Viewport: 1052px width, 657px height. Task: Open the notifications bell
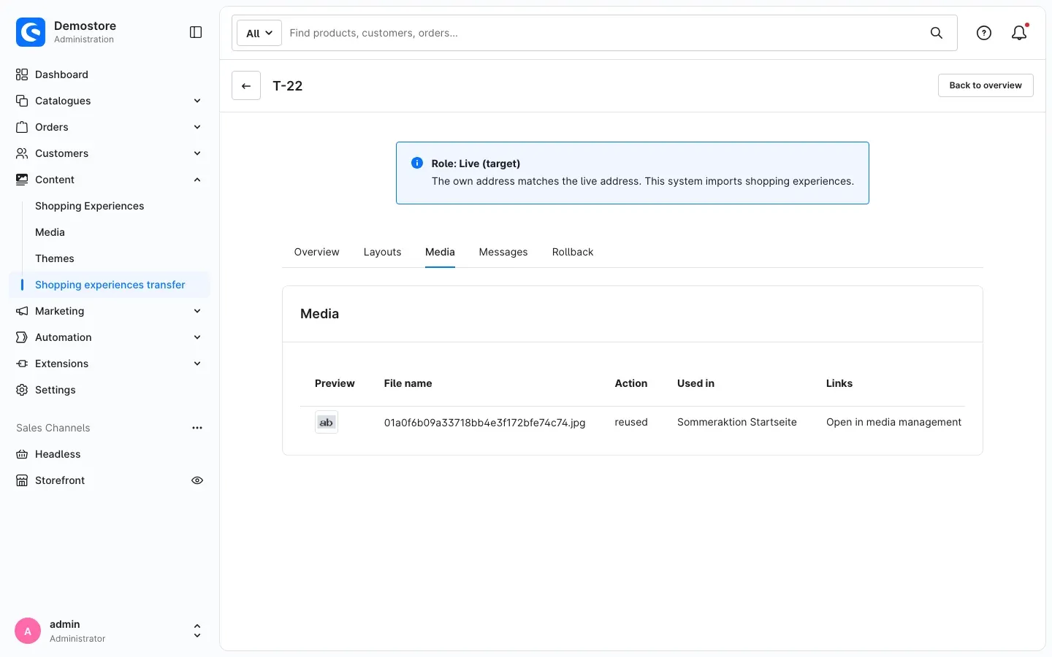pyautogui.click(x=1019, y=33)
